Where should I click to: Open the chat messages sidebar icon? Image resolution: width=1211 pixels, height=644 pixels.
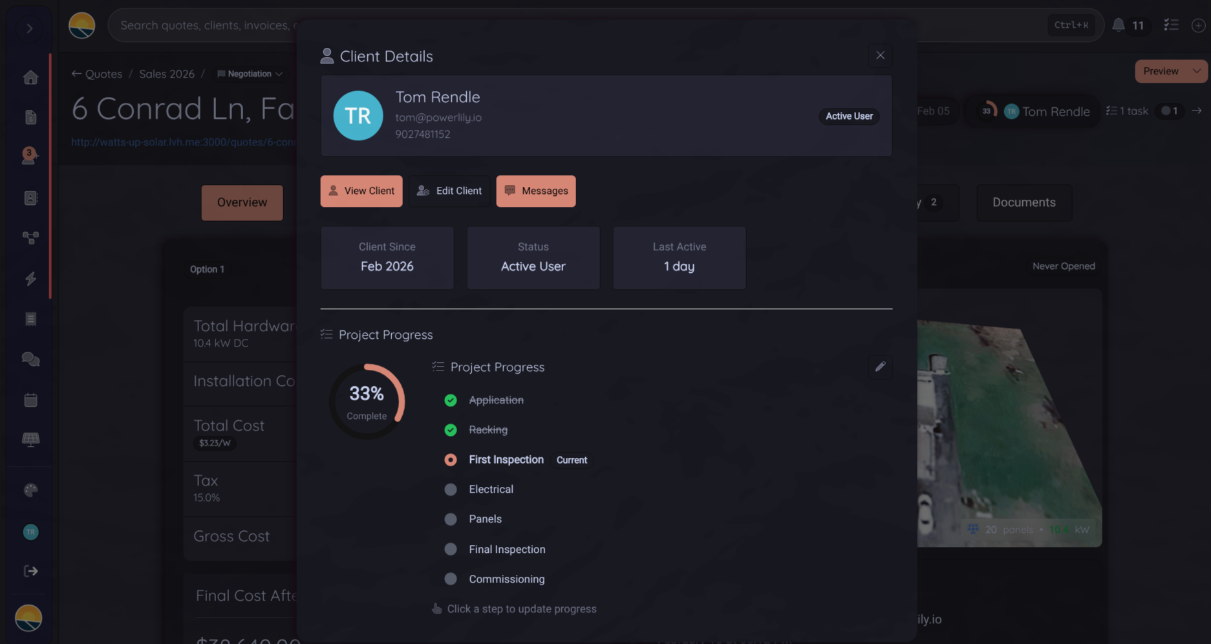point(30,359)
